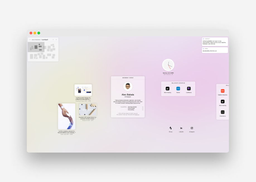Click the highlighted minimap viewport area

coord(36,47)
